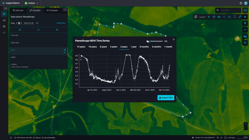This screenshot has width=249, height=140.
Task: Open the Analyze app dropdown
Action: pyautogui.click(x=32, y=3)
